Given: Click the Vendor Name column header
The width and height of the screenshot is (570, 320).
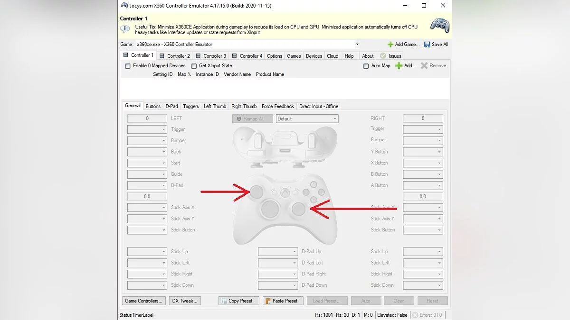Looking at the screenshot, I should pyautogui.click(x=237, y=74).
